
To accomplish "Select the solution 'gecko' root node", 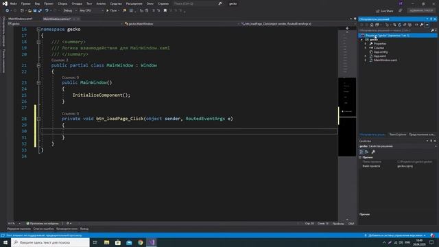I will [x=398, y=36].
